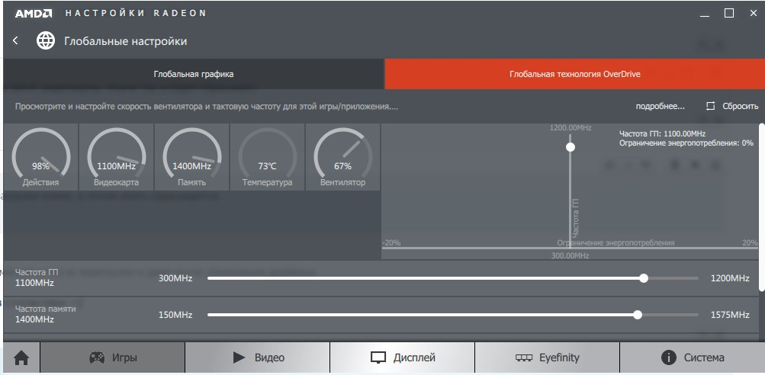Click the vertical scrollbar on the right

coord(760,206)
